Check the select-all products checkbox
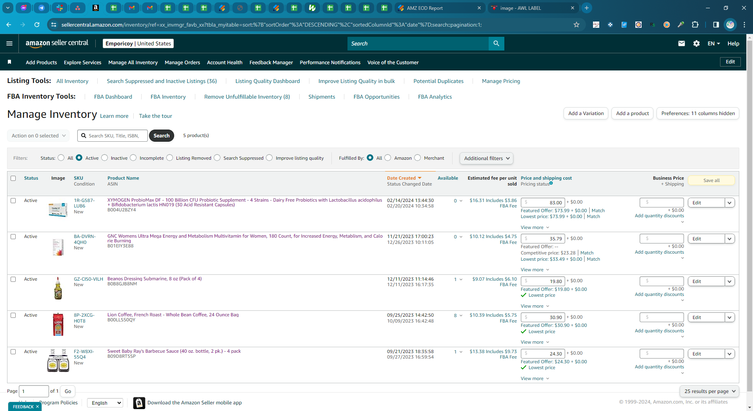The image size is (753, 411). coord(13,178)
